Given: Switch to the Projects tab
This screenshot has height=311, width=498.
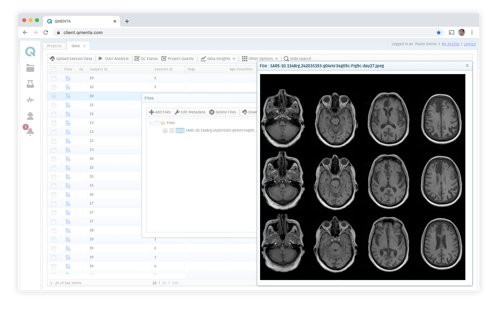Looking at the screenshot, I should [x=54, y=46].
